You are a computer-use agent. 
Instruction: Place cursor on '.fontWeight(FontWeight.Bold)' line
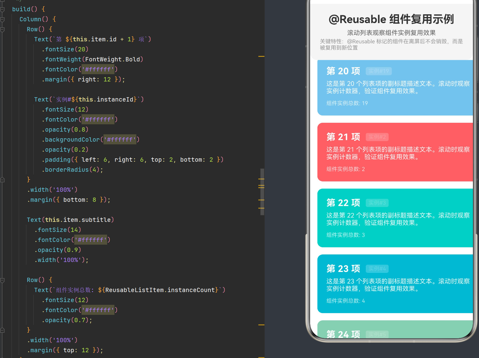click(x=93, y=60)
